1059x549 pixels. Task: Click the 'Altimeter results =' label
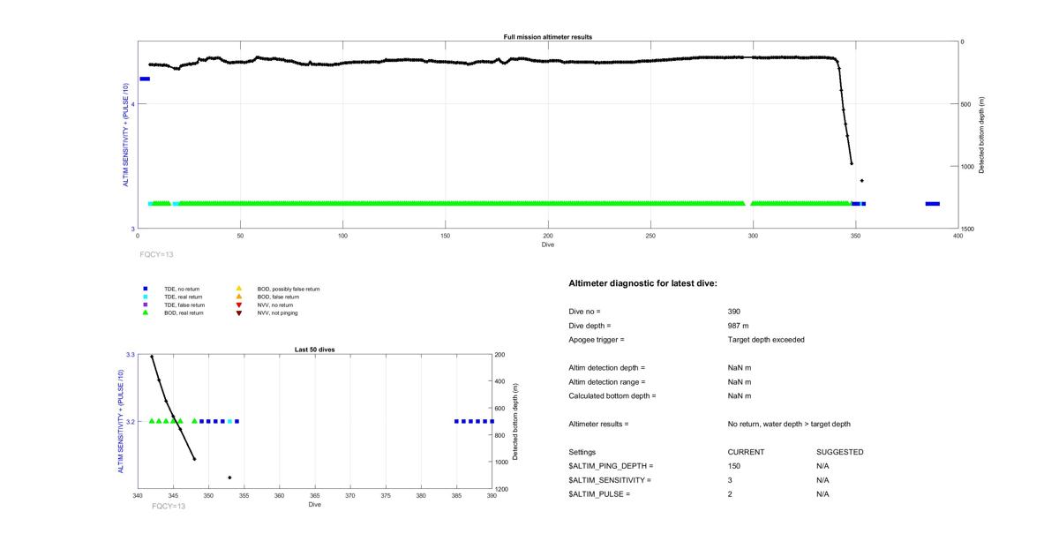599,425
